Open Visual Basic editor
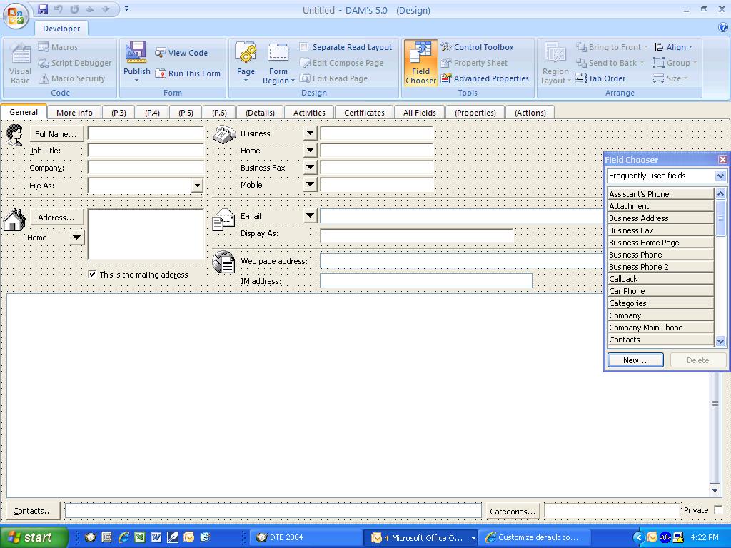Image resolution: width=731 pixels, height=548 pixels. point(20,64)
